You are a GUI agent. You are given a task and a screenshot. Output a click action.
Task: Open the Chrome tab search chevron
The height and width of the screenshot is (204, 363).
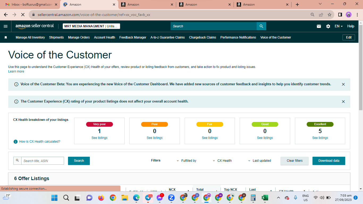[x=320, y=4]
